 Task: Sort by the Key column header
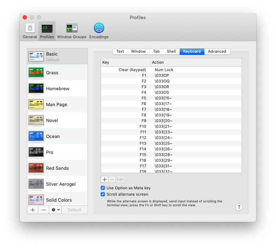pos(125,62)
